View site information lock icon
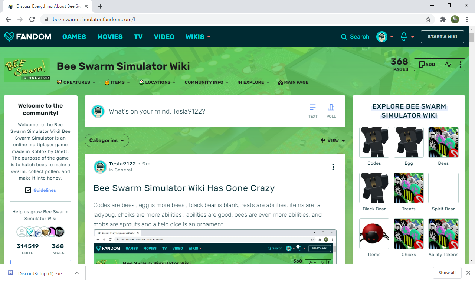Image resolution: width=475 pixels, height=282 pixels. [47, 19]
